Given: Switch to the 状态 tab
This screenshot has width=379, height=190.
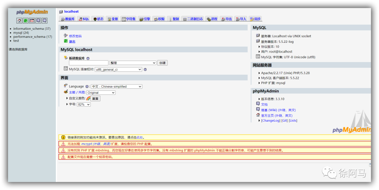Looking at the screenshot, I should (98, 19).
